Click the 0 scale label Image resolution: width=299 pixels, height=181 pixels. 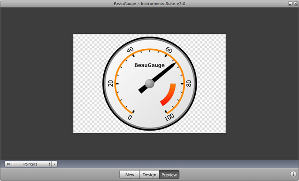coord(130,117)
